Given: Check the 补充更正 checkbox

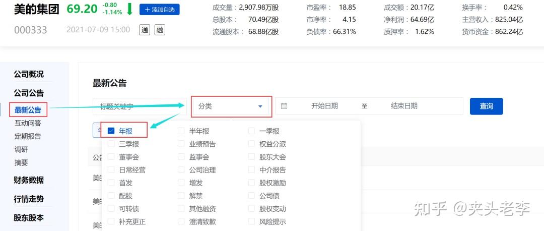Looking at the screenshot, I should coord(111,221).
